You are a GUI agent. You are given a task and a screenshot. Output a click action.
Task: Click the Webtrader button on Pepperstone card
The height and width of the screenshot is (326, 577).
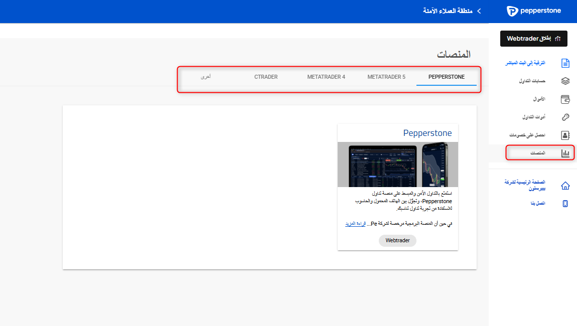tap(397, 241)
